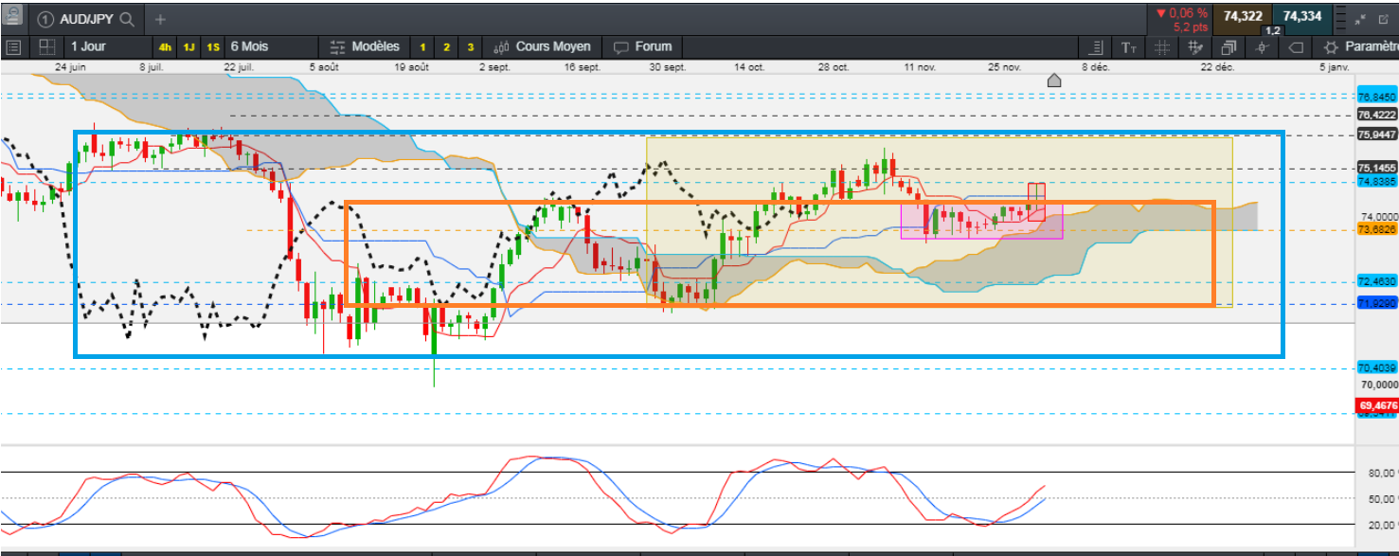
Task: Click the stochastic 80,00 level label
Action: point(1383,473)
